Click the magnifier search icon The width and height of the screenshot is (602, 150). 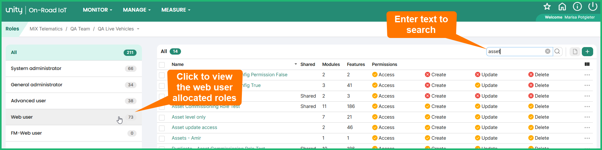click(557, 51)
